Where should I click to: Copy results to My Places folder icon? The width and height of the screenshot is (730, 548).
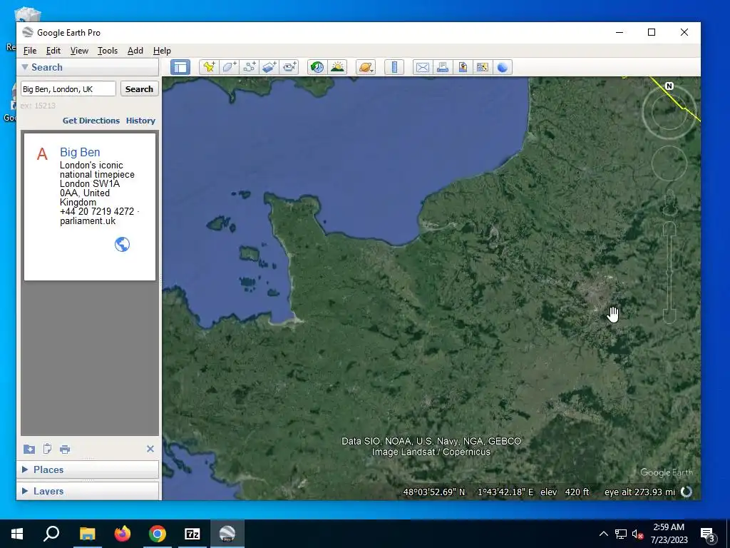(29, 450)
